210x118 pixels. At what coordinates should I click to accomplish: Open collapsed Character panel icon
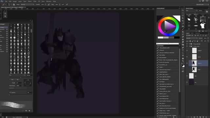pos(5,13)
